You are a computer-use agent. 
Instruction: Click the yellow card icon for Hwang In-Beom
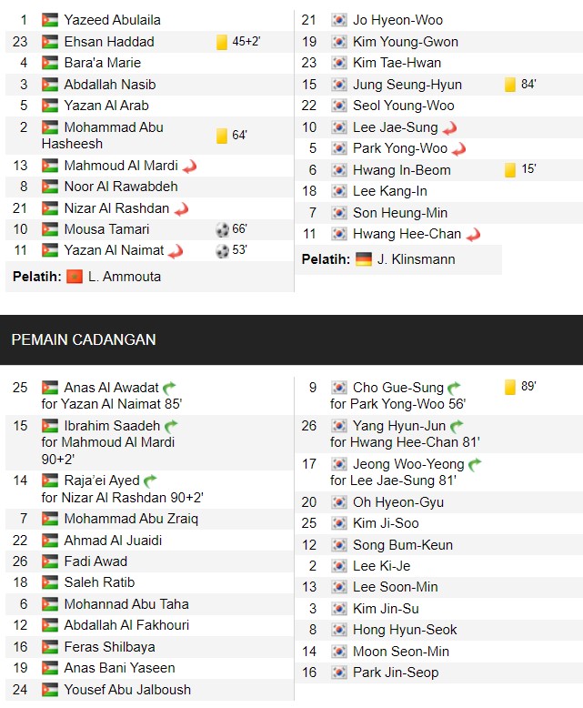tap(510, 170)
